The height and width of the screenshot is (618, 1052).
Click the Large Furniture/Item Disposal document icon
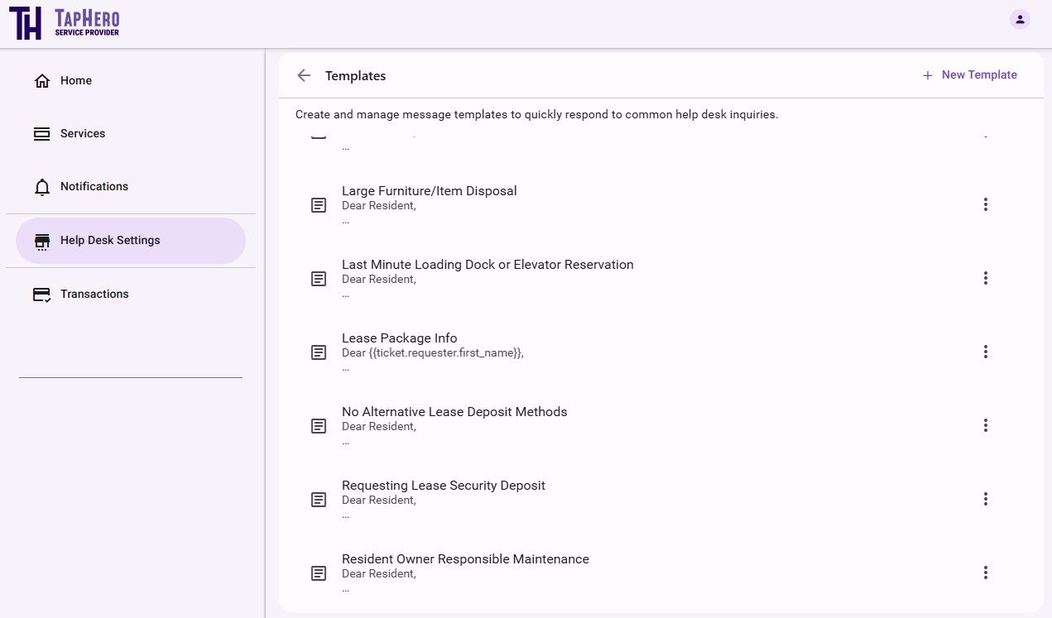tap(319, 205)
